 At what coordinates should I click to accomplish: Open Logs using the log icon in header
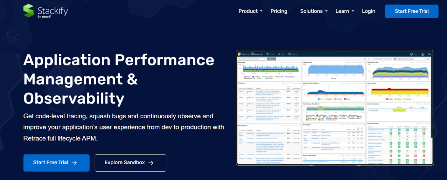click(279, 54)
